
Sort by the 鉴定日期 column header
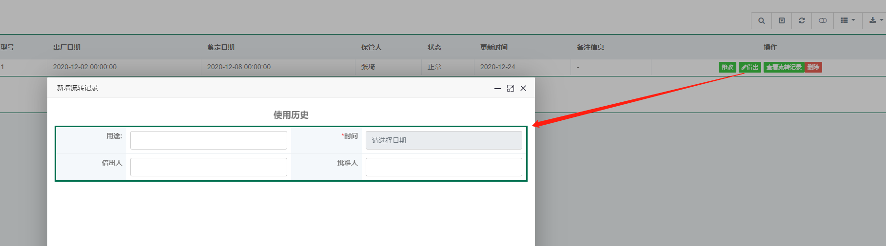[221, 47]
